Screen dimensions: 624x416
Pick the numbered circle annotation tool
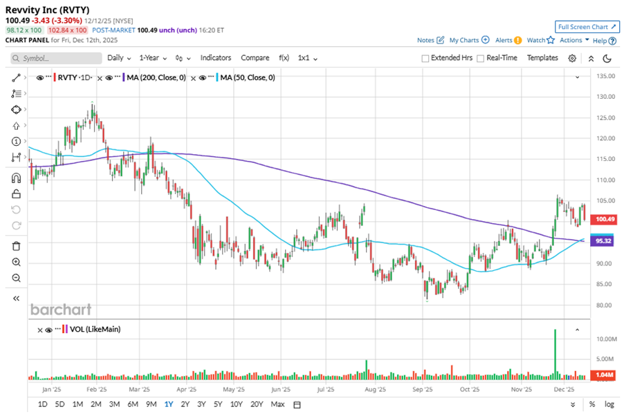16,141
